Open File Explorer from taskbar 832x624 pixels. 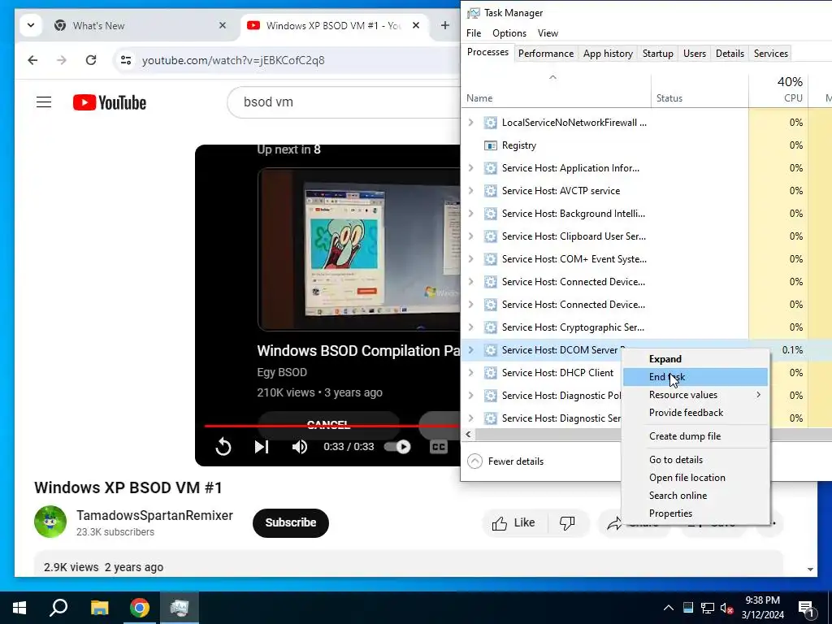(x=99, y=608)
